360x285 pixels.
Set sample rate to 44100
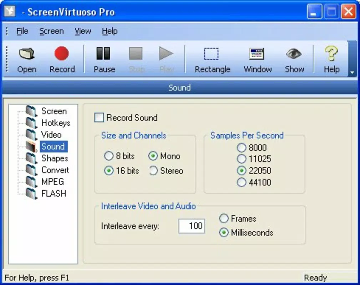point(242,182)
